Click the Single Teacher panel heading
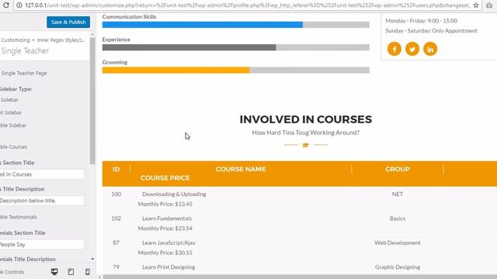Image resolution: width=497 pixels, height=279 pixels. tap(25, 51)
